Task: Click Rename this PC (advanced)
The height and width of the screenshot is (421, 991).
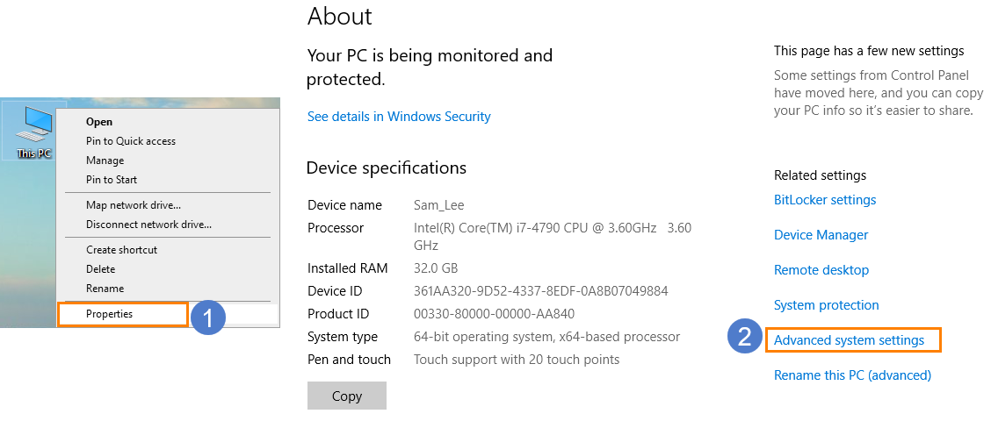Action: pyautogui.click(x=852, y=375)
